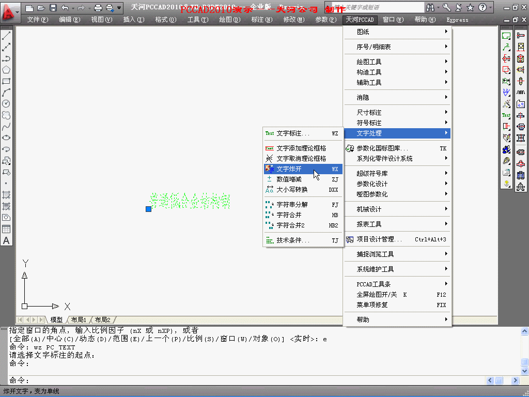529x397 pixels.
Task: Switch to the 布局1 tab
Action: click(79, 319)
